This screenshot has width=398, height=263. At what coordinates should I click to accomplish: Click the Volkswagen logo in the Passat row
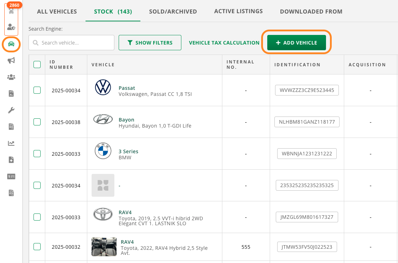pos(103,88)
